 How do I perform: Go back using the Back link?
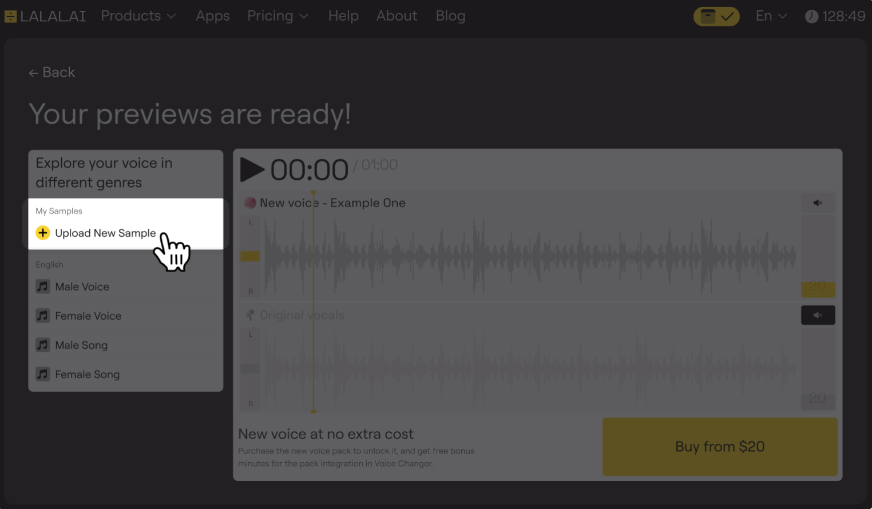point(52,73)
